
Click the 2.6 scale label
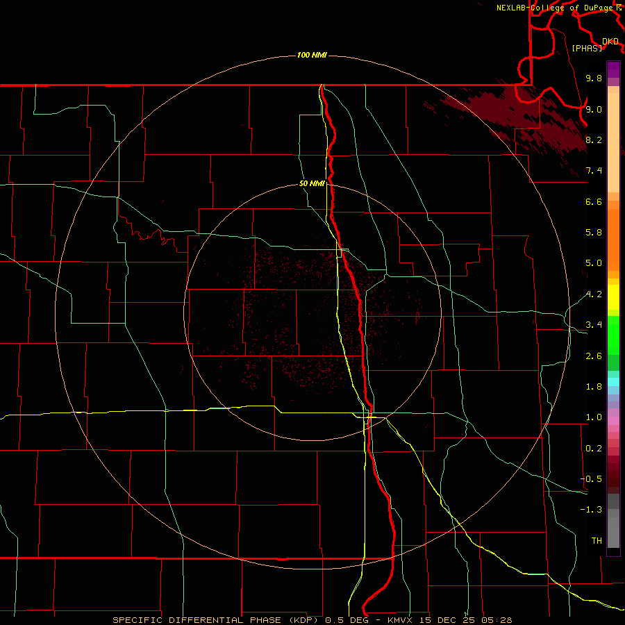[x=594, y=356]
